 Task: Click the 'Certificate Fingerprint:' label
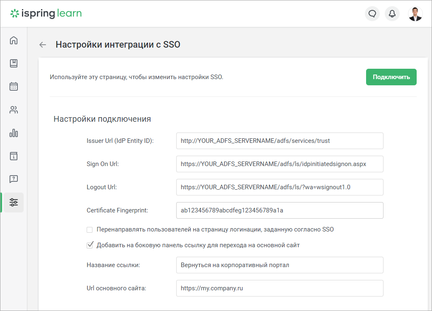point(117,210)
